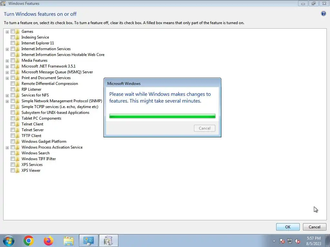This screenshot has height=247, width=330.
Task: Open File Explorer taskbar icon
Action: (x=69, y=241)
